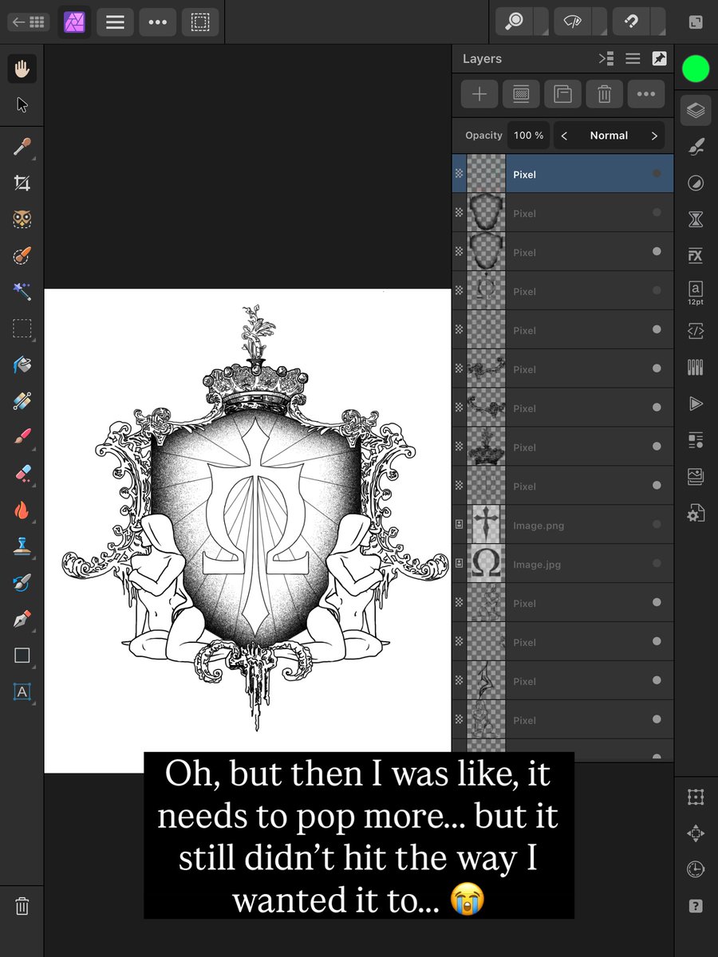Click the mask layer button
The width and height of the screenshot is (718, 957).
click(x=521, y=94)
